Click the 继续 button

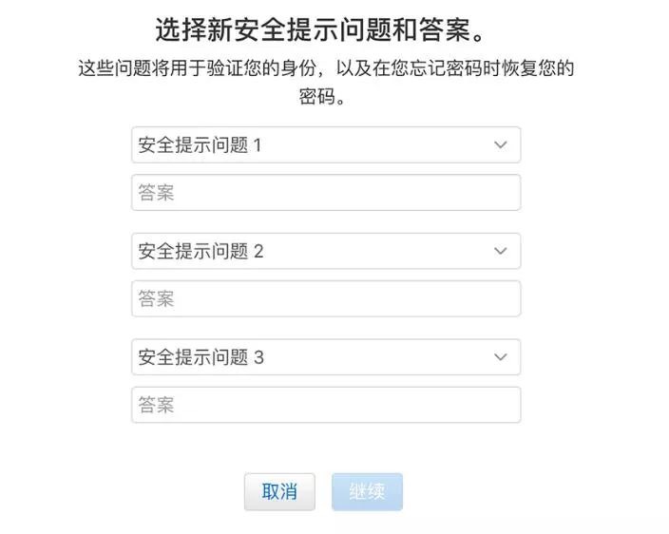point(367,491)
